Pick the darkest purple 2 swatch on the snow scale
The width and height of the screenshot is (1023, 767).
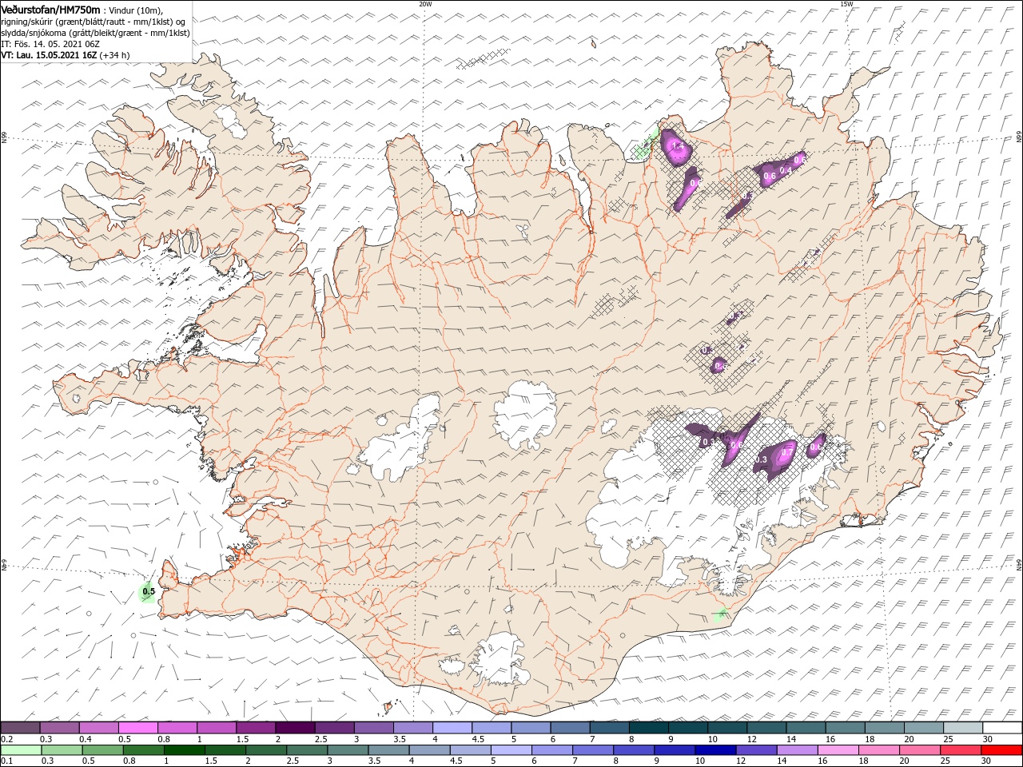coord(294,728)
